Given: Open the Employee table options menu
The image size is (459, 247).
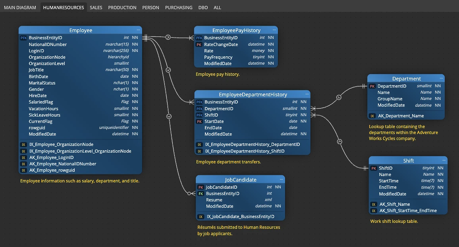Looking at the screenshot, I should [x=138, y=30].
